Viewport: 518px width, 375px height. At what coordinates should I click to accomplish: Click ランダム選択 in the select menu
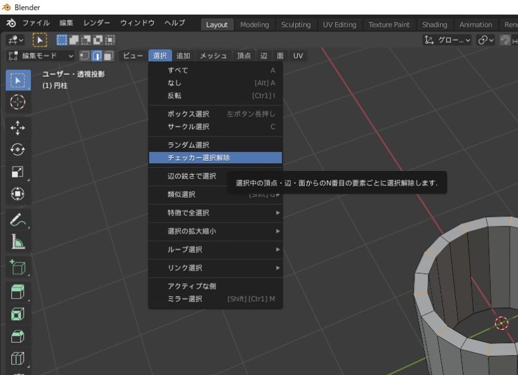(189, 145)
